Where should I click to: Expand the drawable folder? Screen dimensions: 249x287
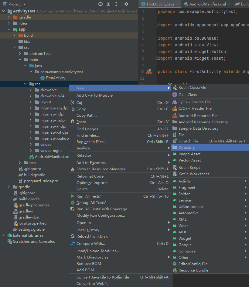(x=31, y=90)
